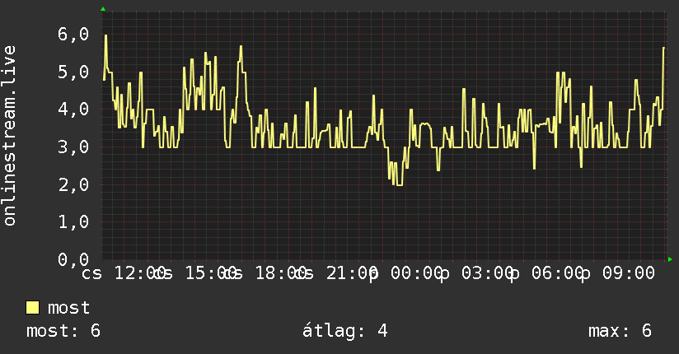Screen dimensions: 679x354
Task: Click the 2,0 y-axis label
Action: [x=73, y=184]
